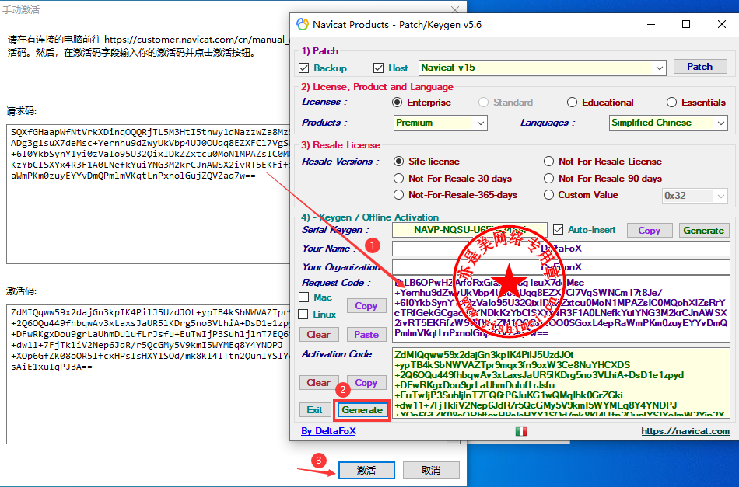
Task: Open the Navicat v15 version dropdown
Action: (x=542, y=68)
